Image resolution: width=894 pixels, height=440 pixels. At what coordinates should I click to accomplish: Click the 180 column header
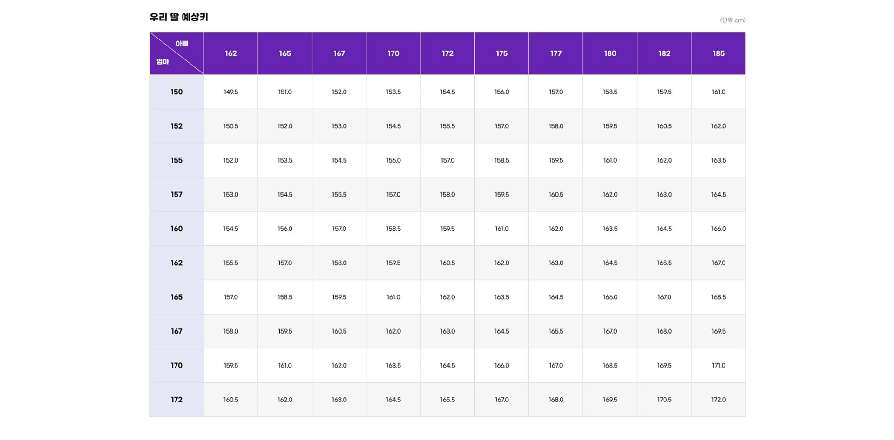[610, 53]
